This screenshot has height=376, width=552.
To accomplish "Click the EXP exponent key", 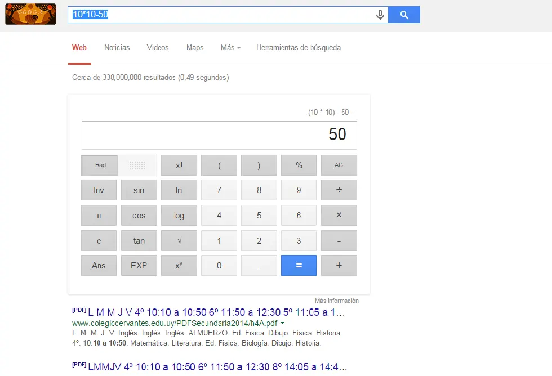I will click(x=139, y=266).
